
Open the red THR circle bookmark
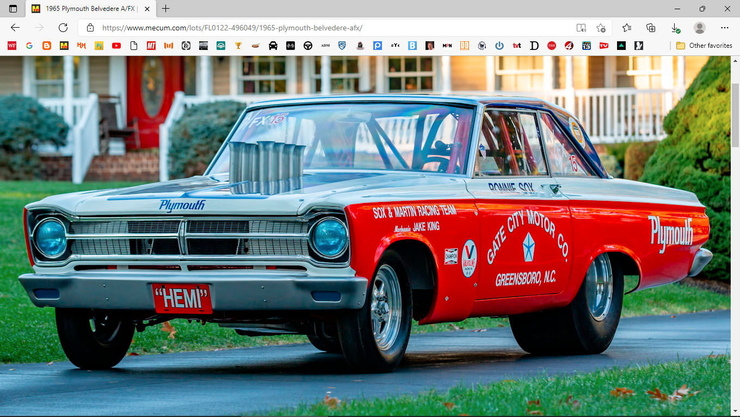552,46
